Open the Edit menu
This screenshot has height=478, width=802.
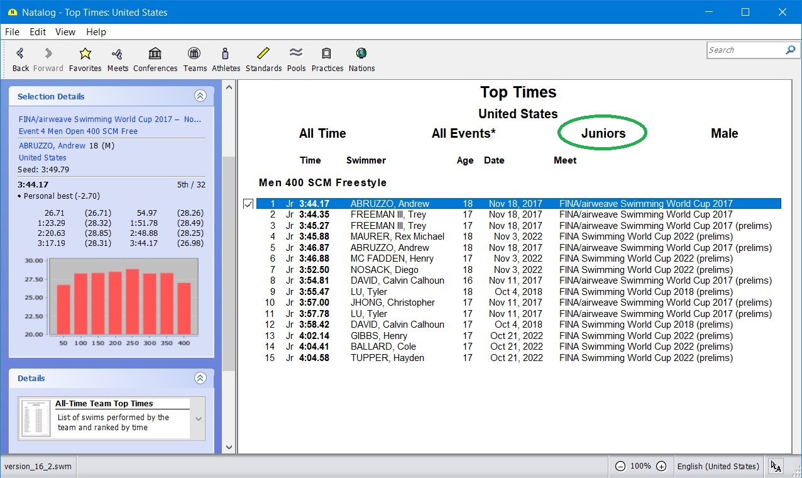[38, 32]
